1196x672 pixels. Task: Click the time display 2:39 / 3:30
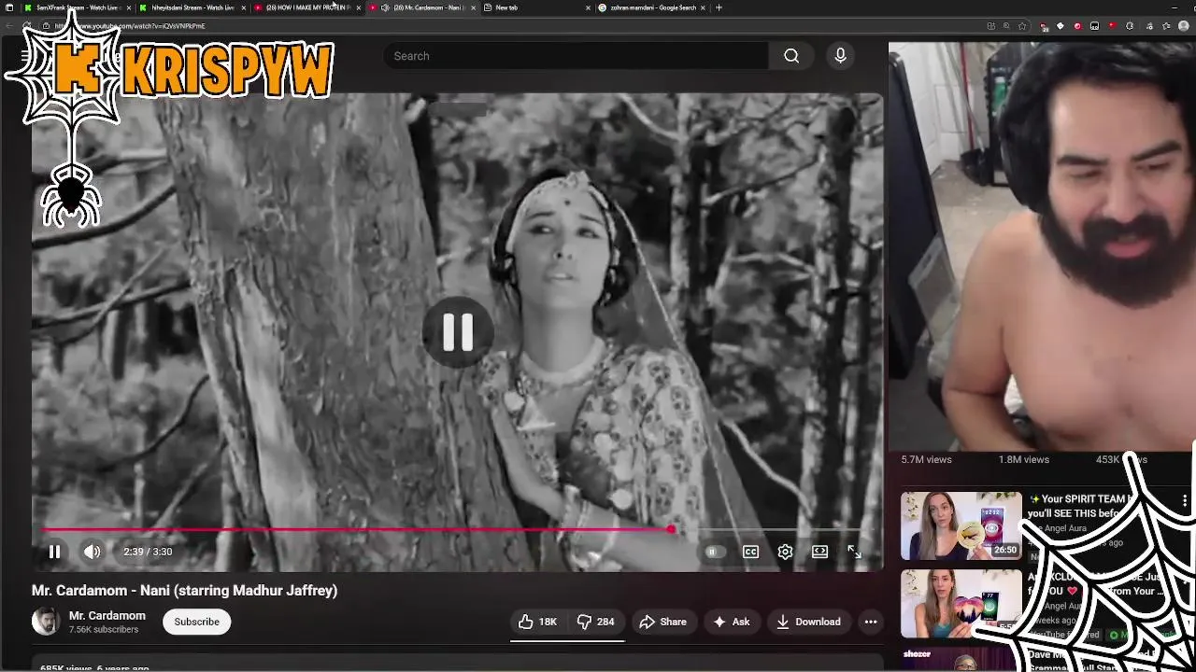click(148, 552)
